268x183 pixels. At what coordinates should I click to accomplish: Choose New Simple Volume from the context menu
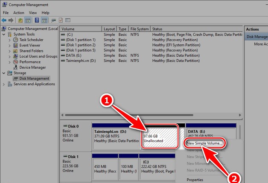pyautogui.click(x=204, y=143)
